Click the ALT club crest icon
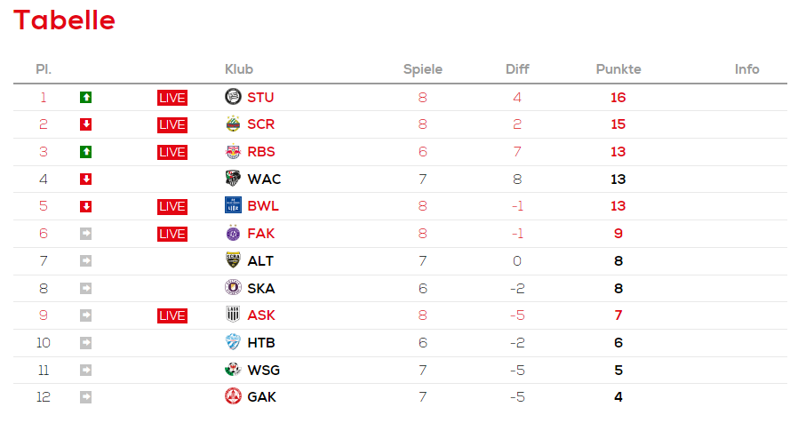Image resolution: width=790 pixels, height=423 pixels. (x=233, y=260)
